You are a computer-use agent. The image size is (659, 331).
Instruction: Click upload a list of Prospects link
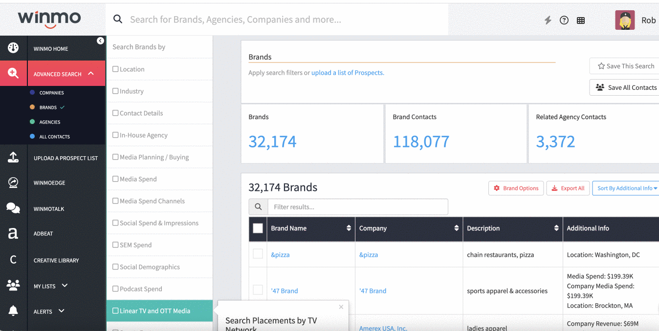pyautogui.click(x=348, y=73)
